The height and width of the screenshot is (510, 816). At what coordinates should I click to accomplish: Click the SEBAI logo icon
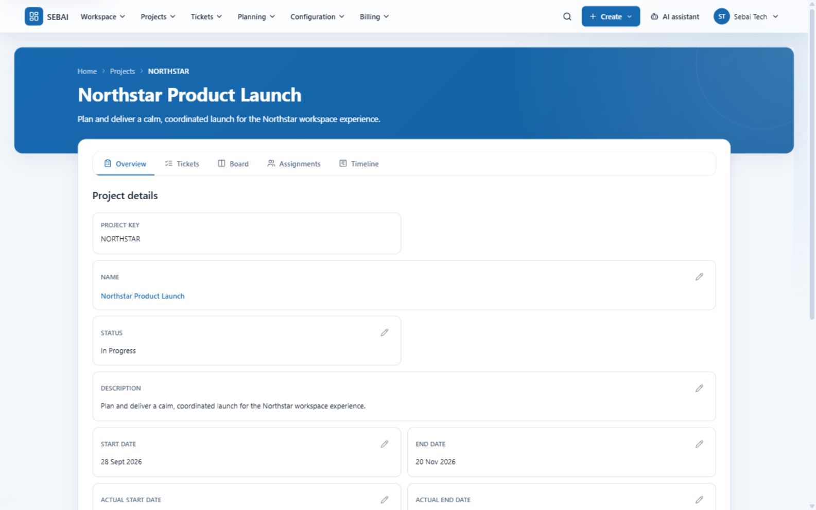[x=34, y=16]
